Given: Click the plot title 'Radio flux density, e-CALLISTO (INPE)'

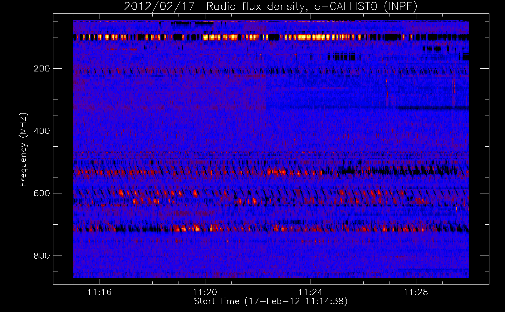Looking at the screenshot, I should 312,6.
